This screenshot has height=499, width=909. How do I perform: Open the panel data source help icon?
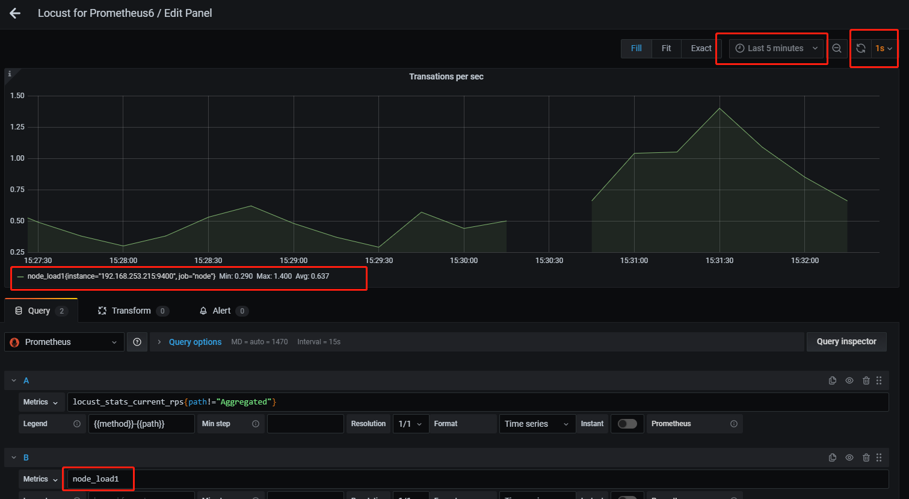pos(137,341)
